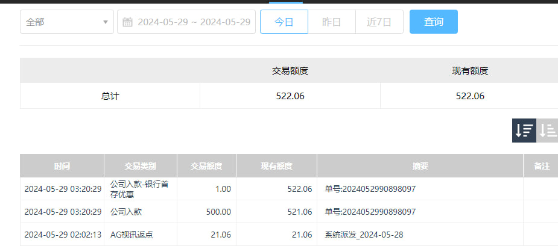Click the 备注 column header

pos(541,166)
